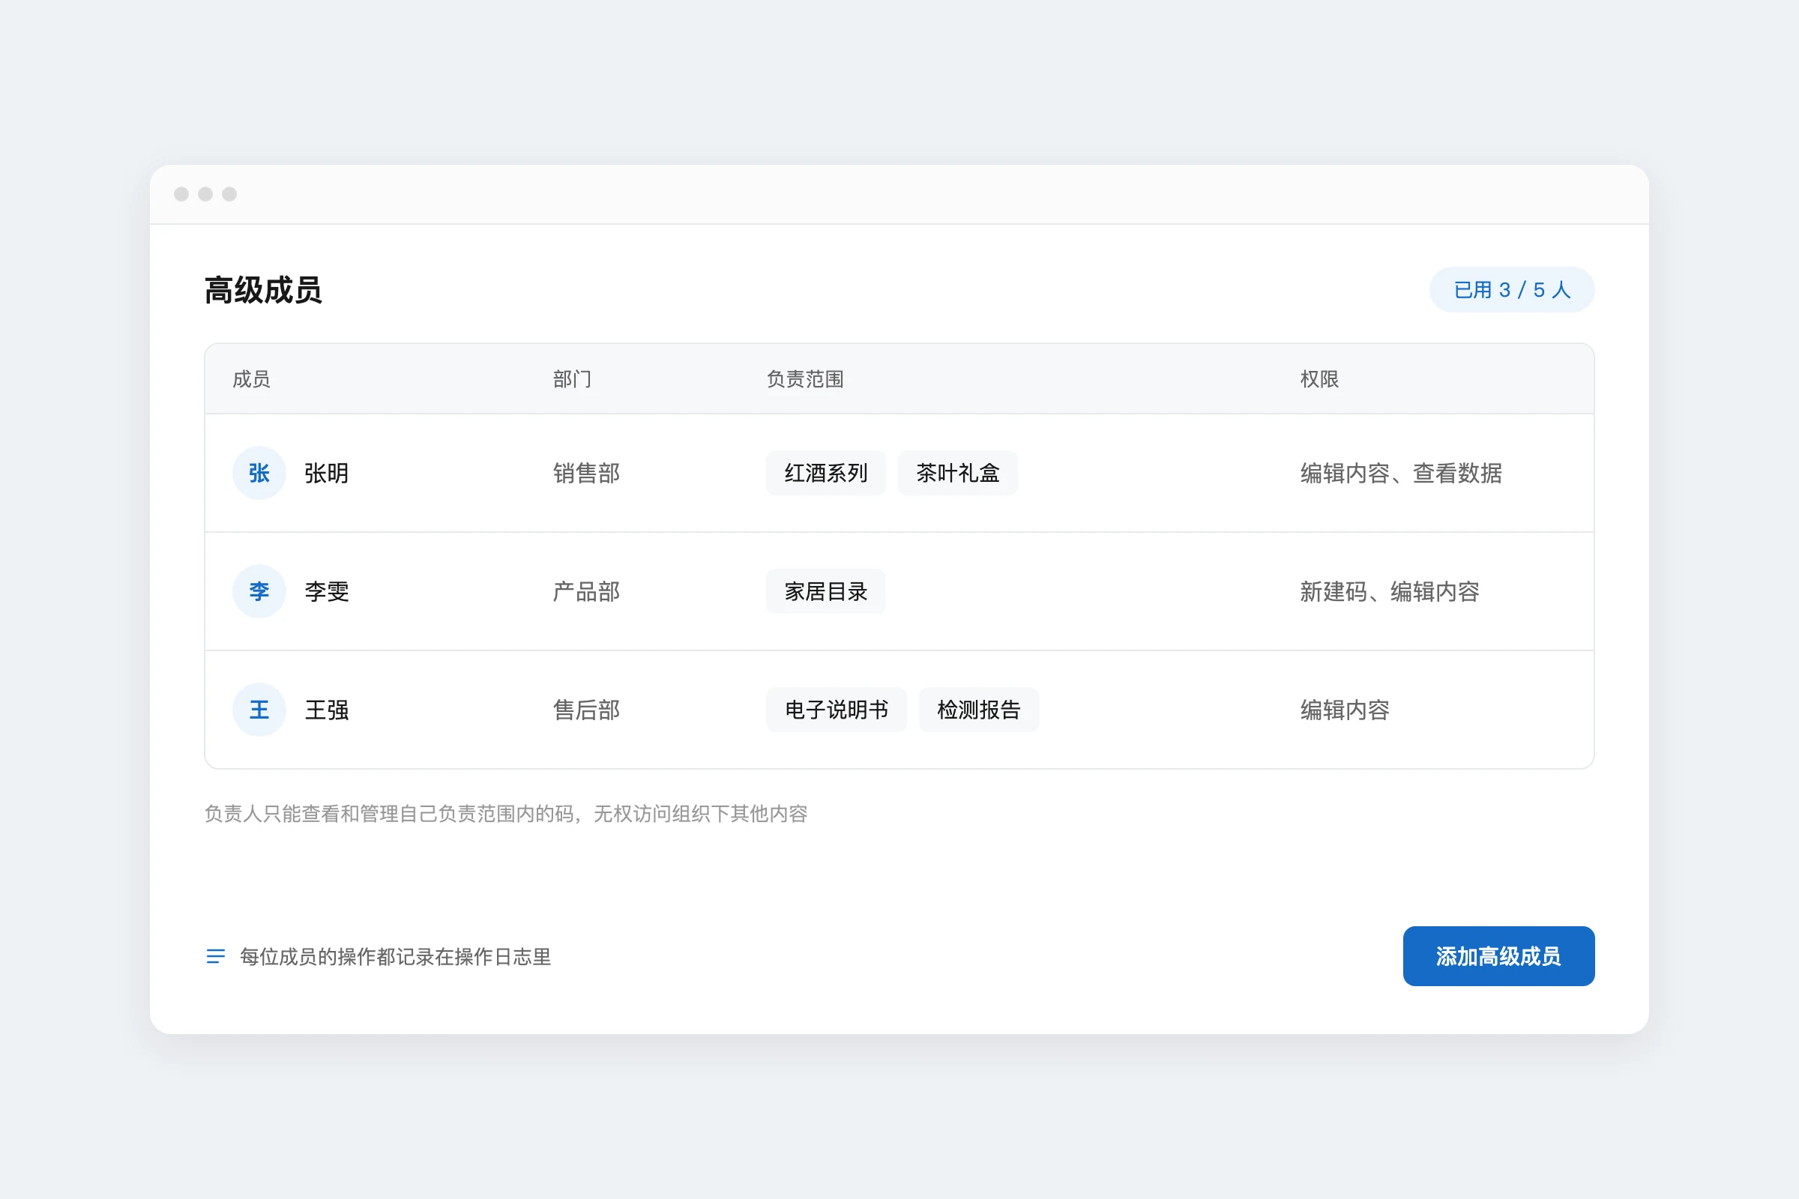
Task: Select the 李 avatar icon
Action: [259, 591]
